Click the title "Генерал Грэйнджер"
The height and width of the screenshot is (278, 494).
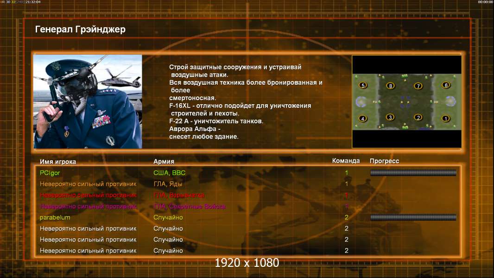click(80, 29)
